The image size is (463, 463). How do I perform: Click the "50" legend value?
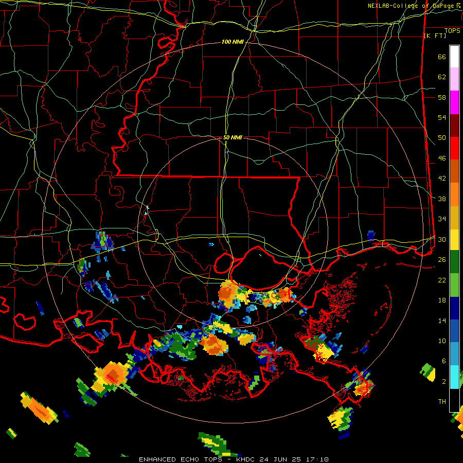point(442,138)
